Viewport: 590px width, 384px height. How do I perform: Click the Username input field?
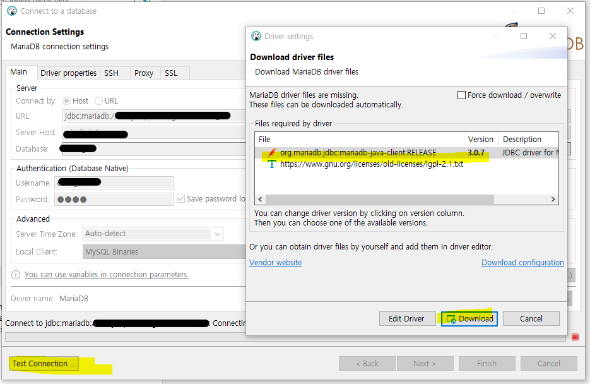coord(114,183)
